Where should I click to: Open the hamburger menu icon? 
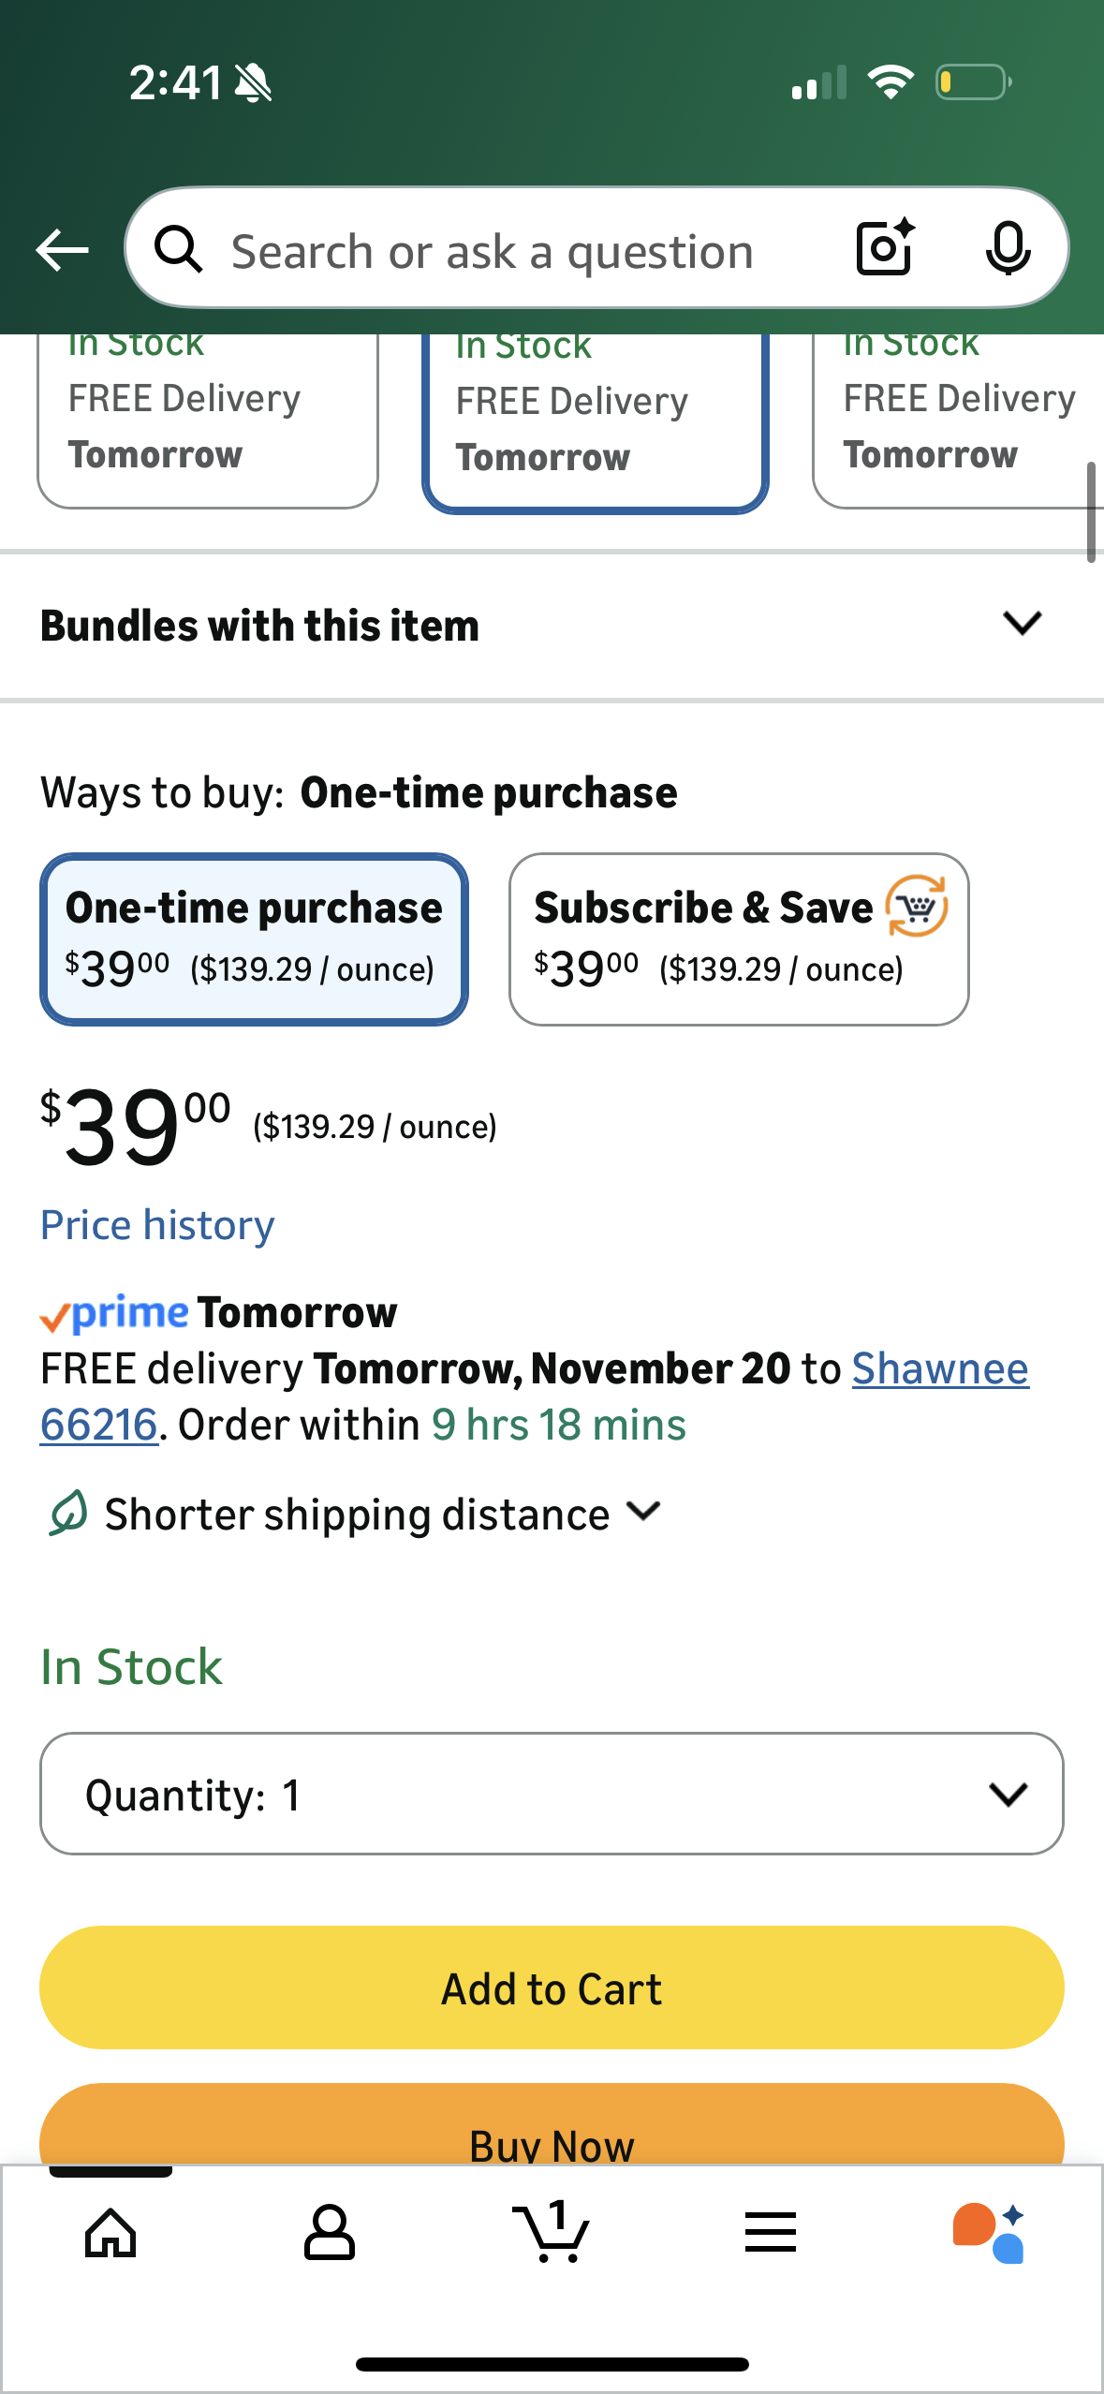[771, 2233]
